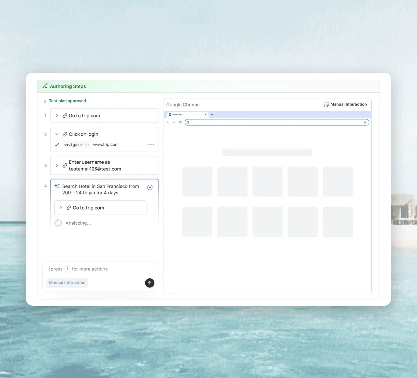The width and height of the screenshot is (417, 378).
Task: Open a new browser tab with plus
Action: (212, 115)
